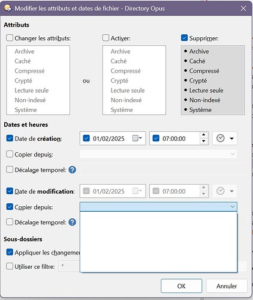Click the Directory Opus icon in the title bar

click(x=8, y=8)
